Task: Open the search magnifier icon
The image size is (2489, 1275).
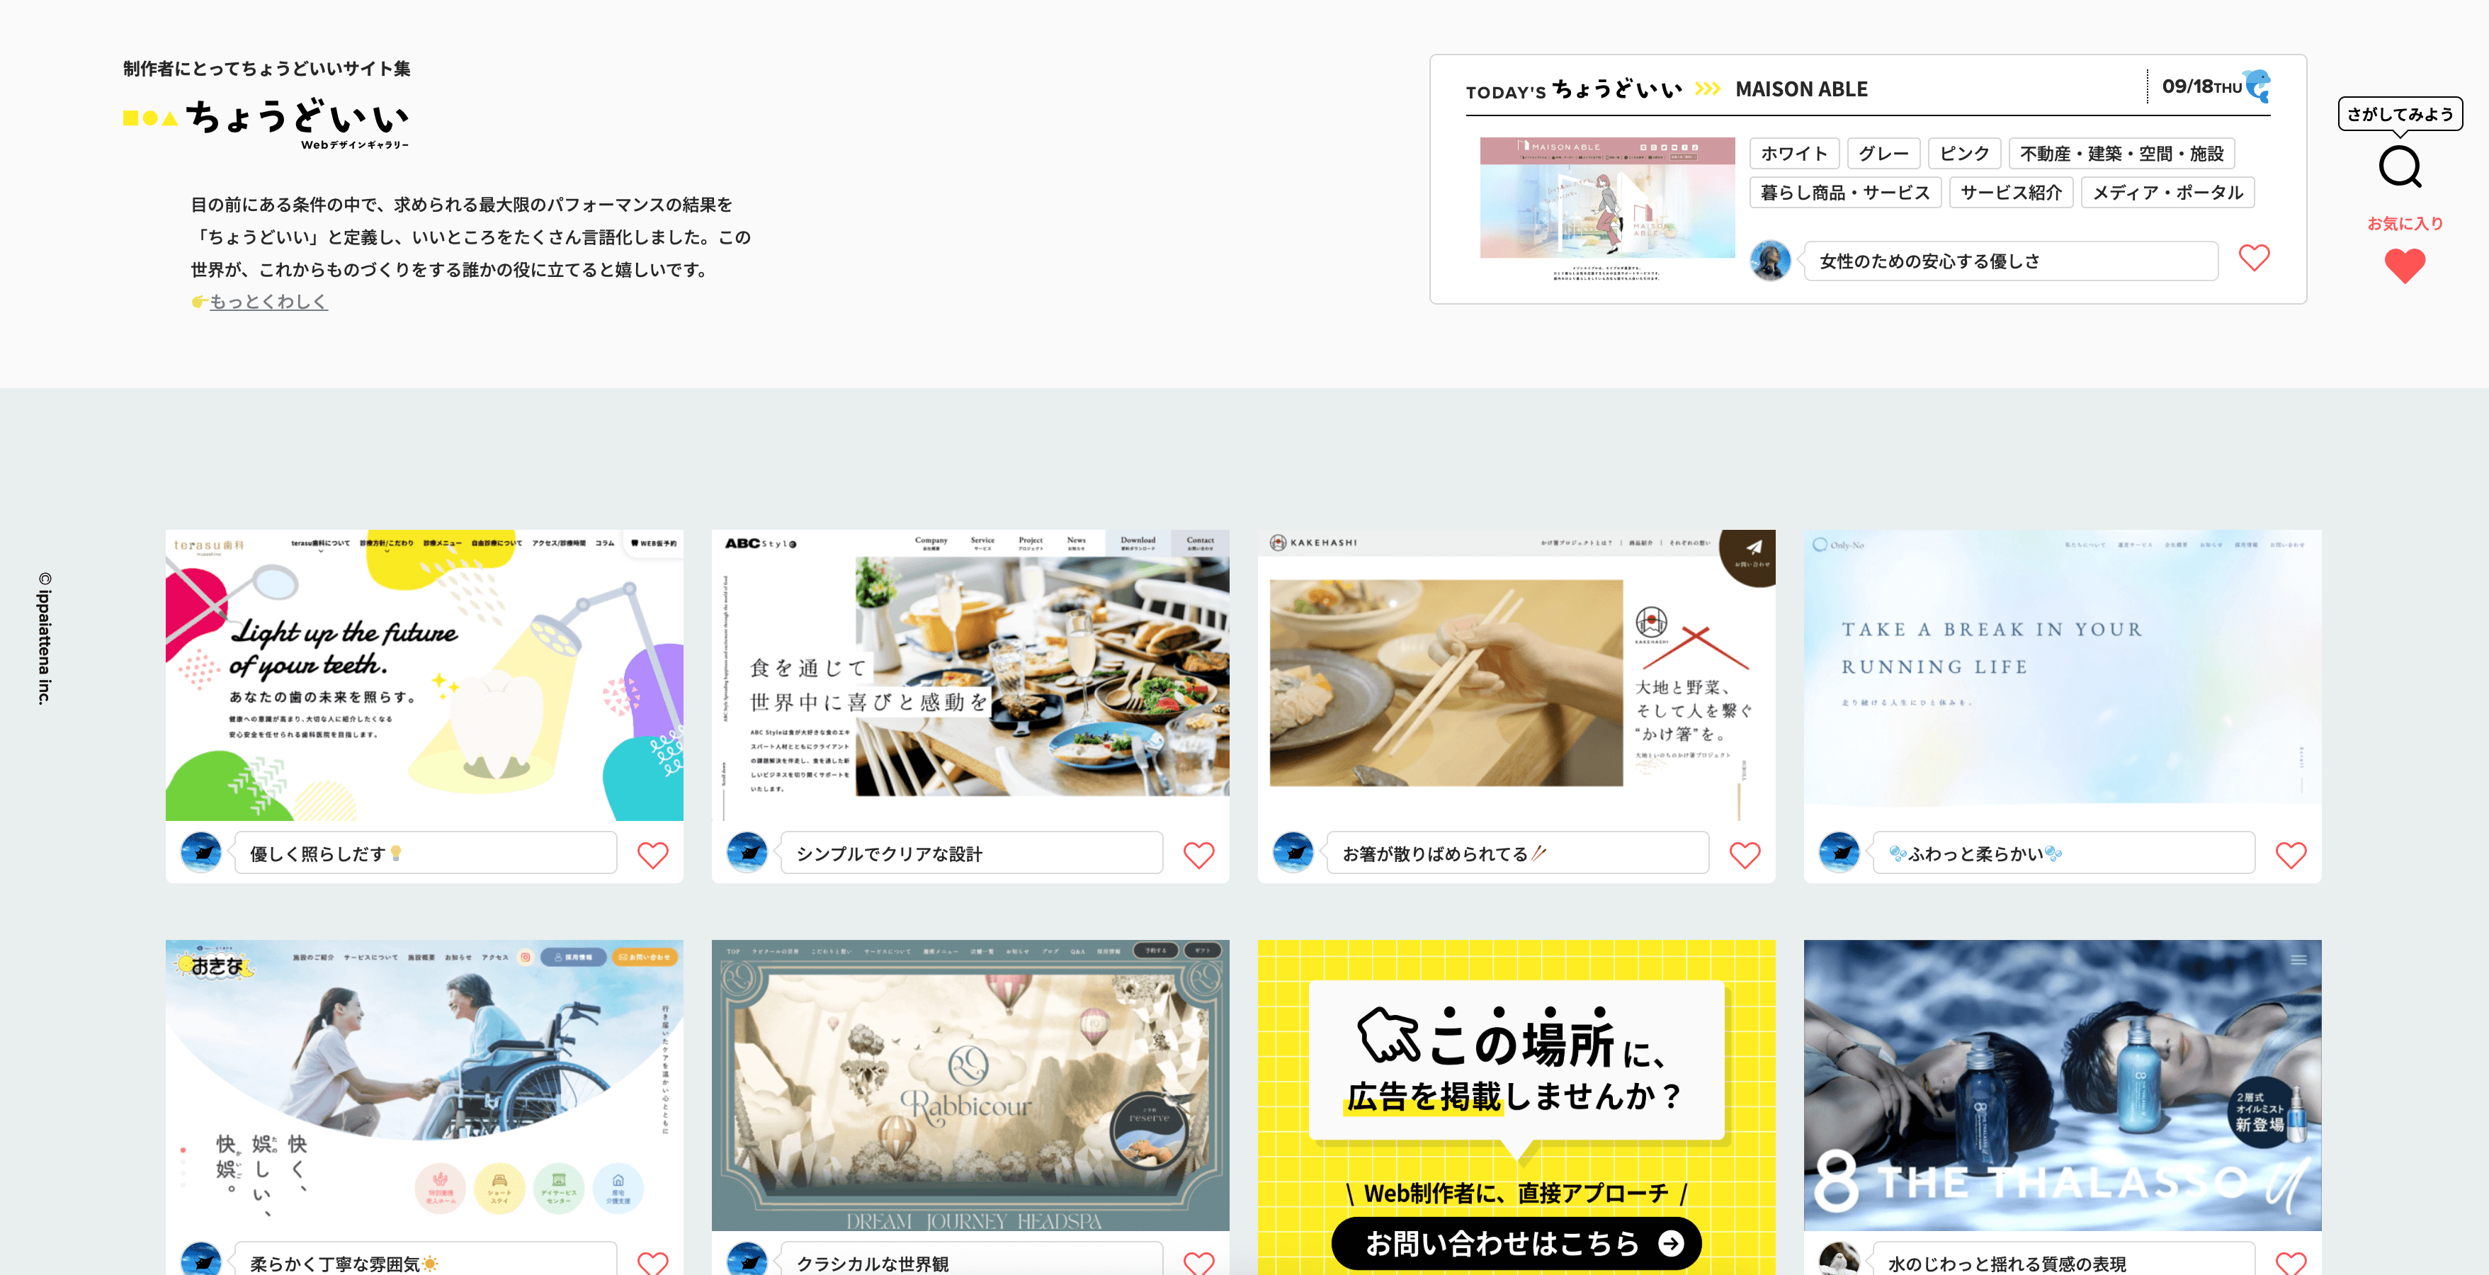Action: pos(2399,167)
